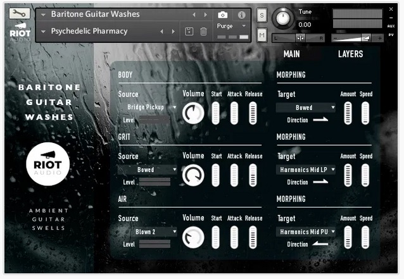Click the Tune knob
404x279 pixels.
pyautogui.click(x=283, y=18)
